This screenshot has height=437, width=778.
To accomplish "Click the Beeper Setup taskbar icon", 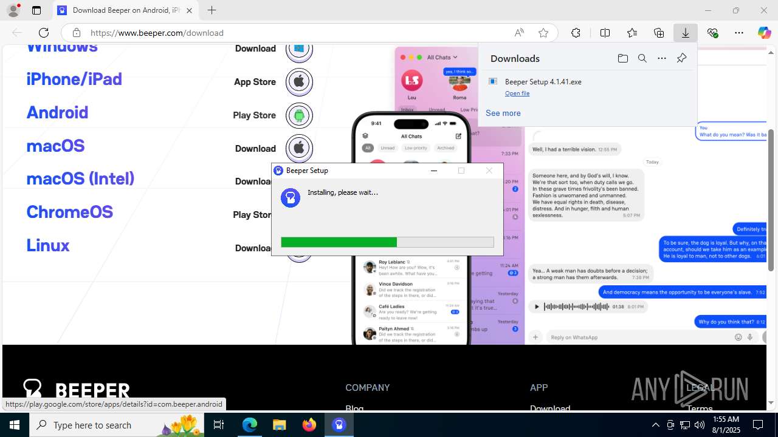I will 339,425.
